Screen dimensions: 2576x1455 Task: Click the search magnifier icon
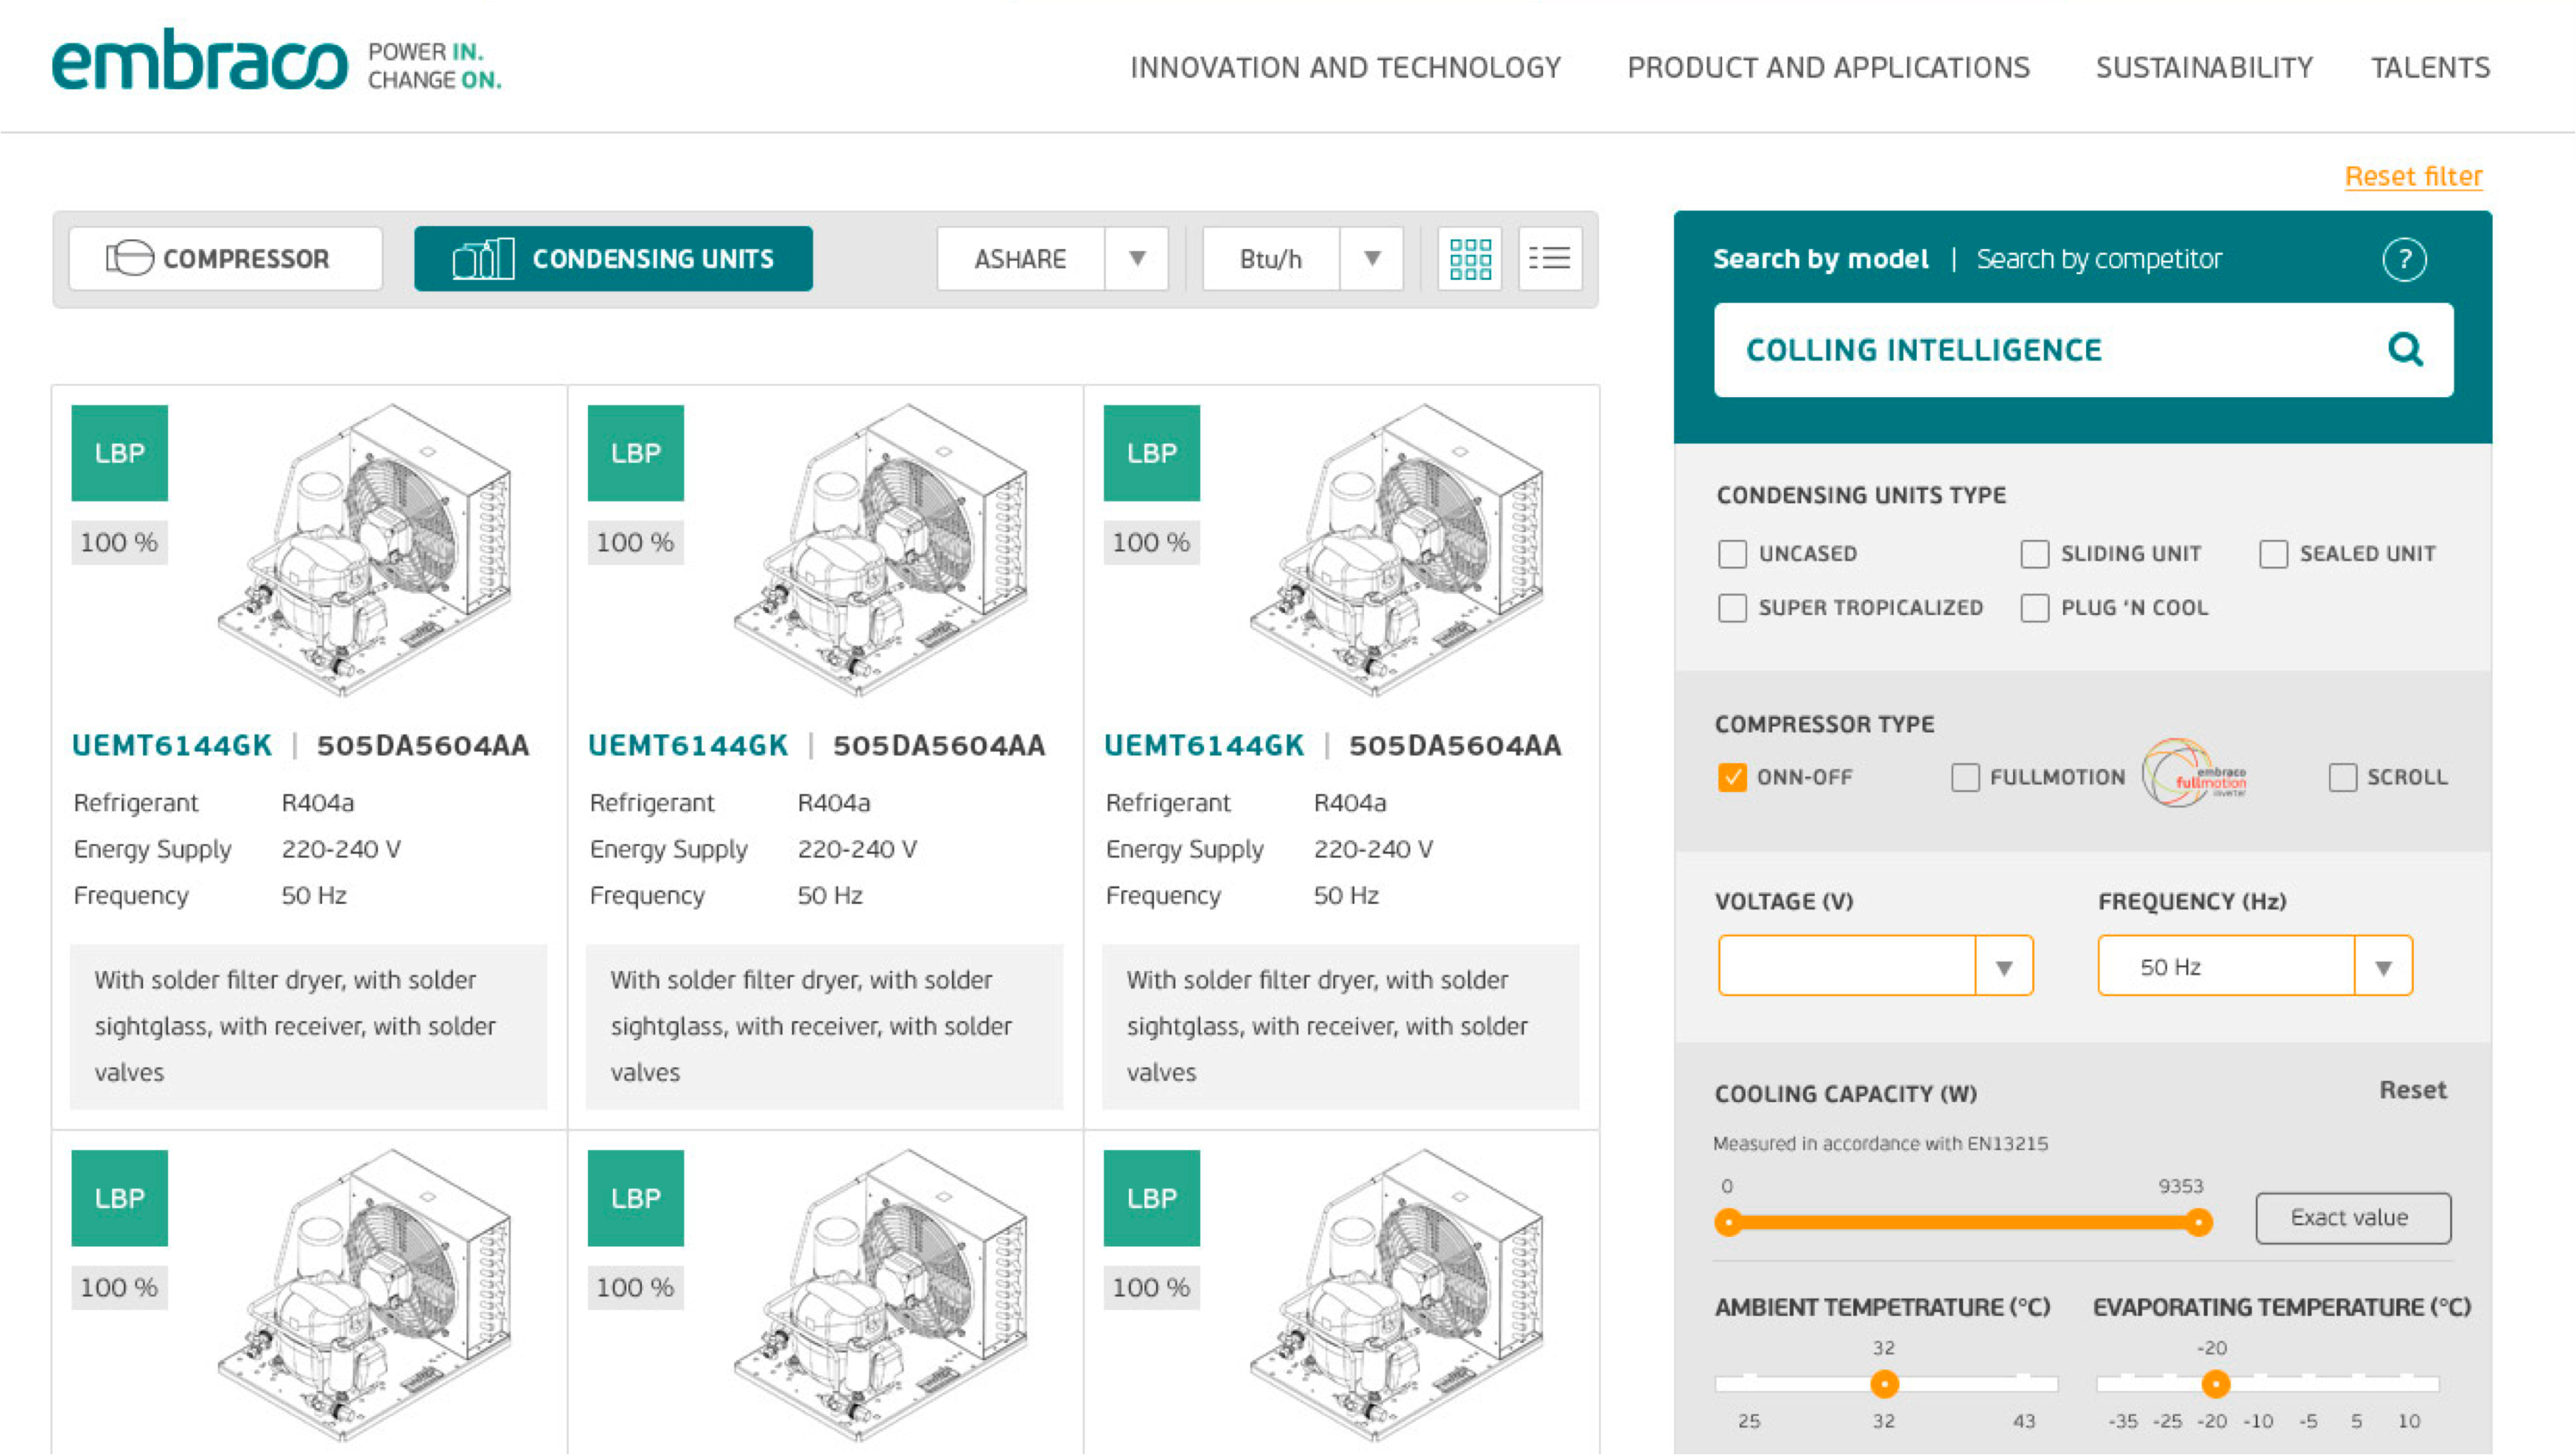pyautogui.click(x=2405, y=349)
